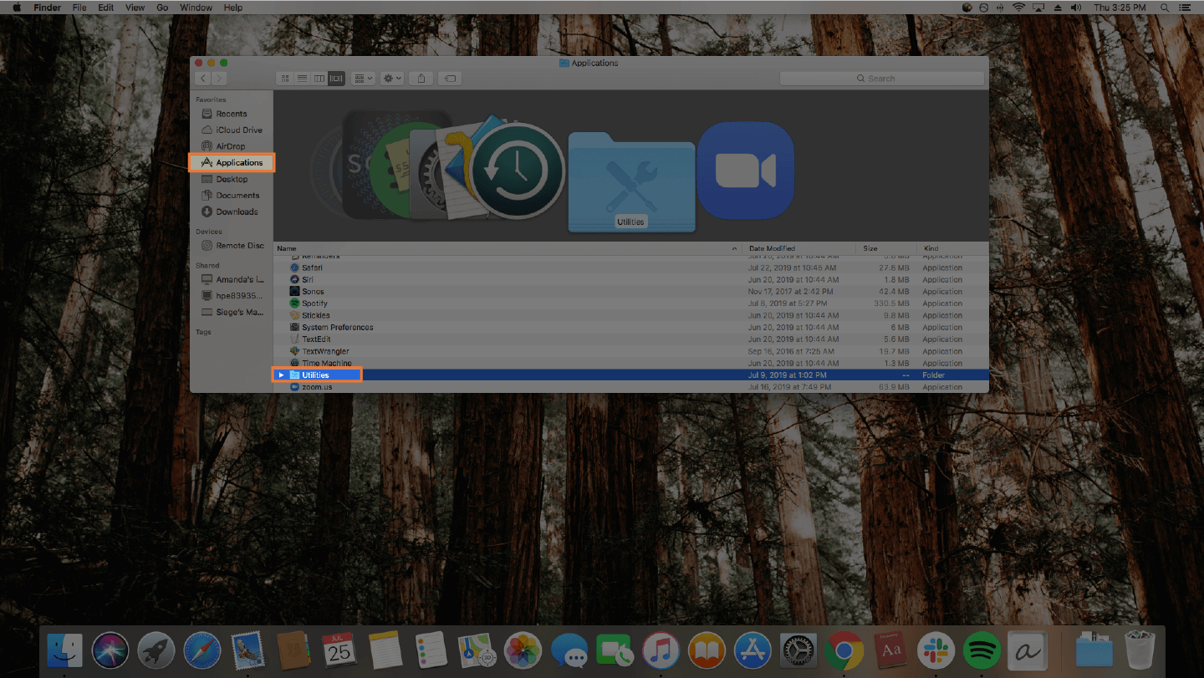The width and height of the screenshot is (1204, 678).
Task: Open the App Store in Dock
Action: [x=752, y=650]
